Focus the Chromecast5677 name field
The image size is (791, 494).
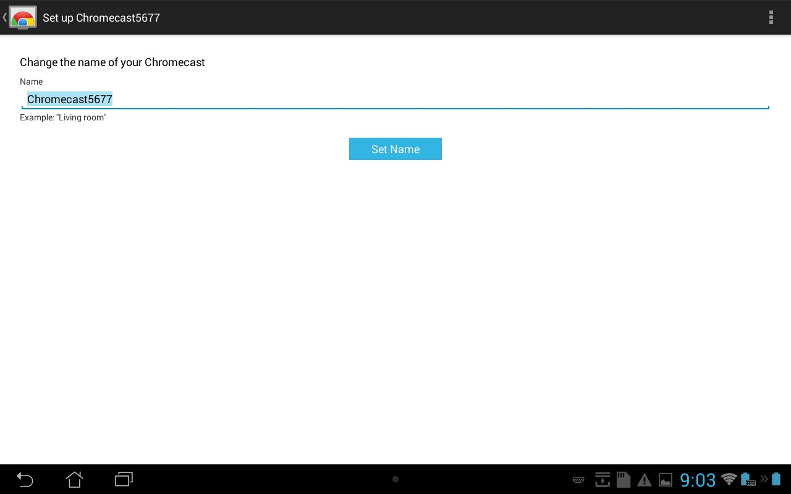395,99
